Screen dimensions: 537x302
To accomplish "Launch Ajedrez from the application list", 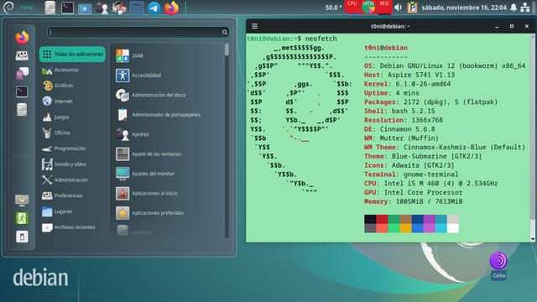I will coord(168,134).
